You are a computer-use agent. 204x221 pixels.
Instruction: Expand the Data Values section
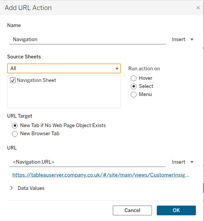coord(11,188)
